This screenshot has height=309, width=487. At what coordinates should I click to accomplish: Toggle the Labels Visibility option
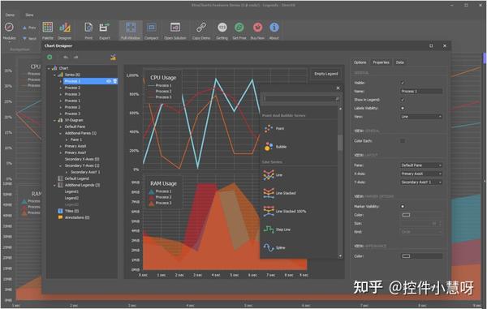pos(403,109)
